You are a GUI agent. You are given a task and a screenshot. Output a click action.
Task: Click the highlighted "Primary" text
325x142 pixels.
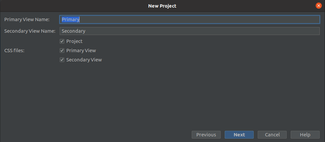click(71, 19)
